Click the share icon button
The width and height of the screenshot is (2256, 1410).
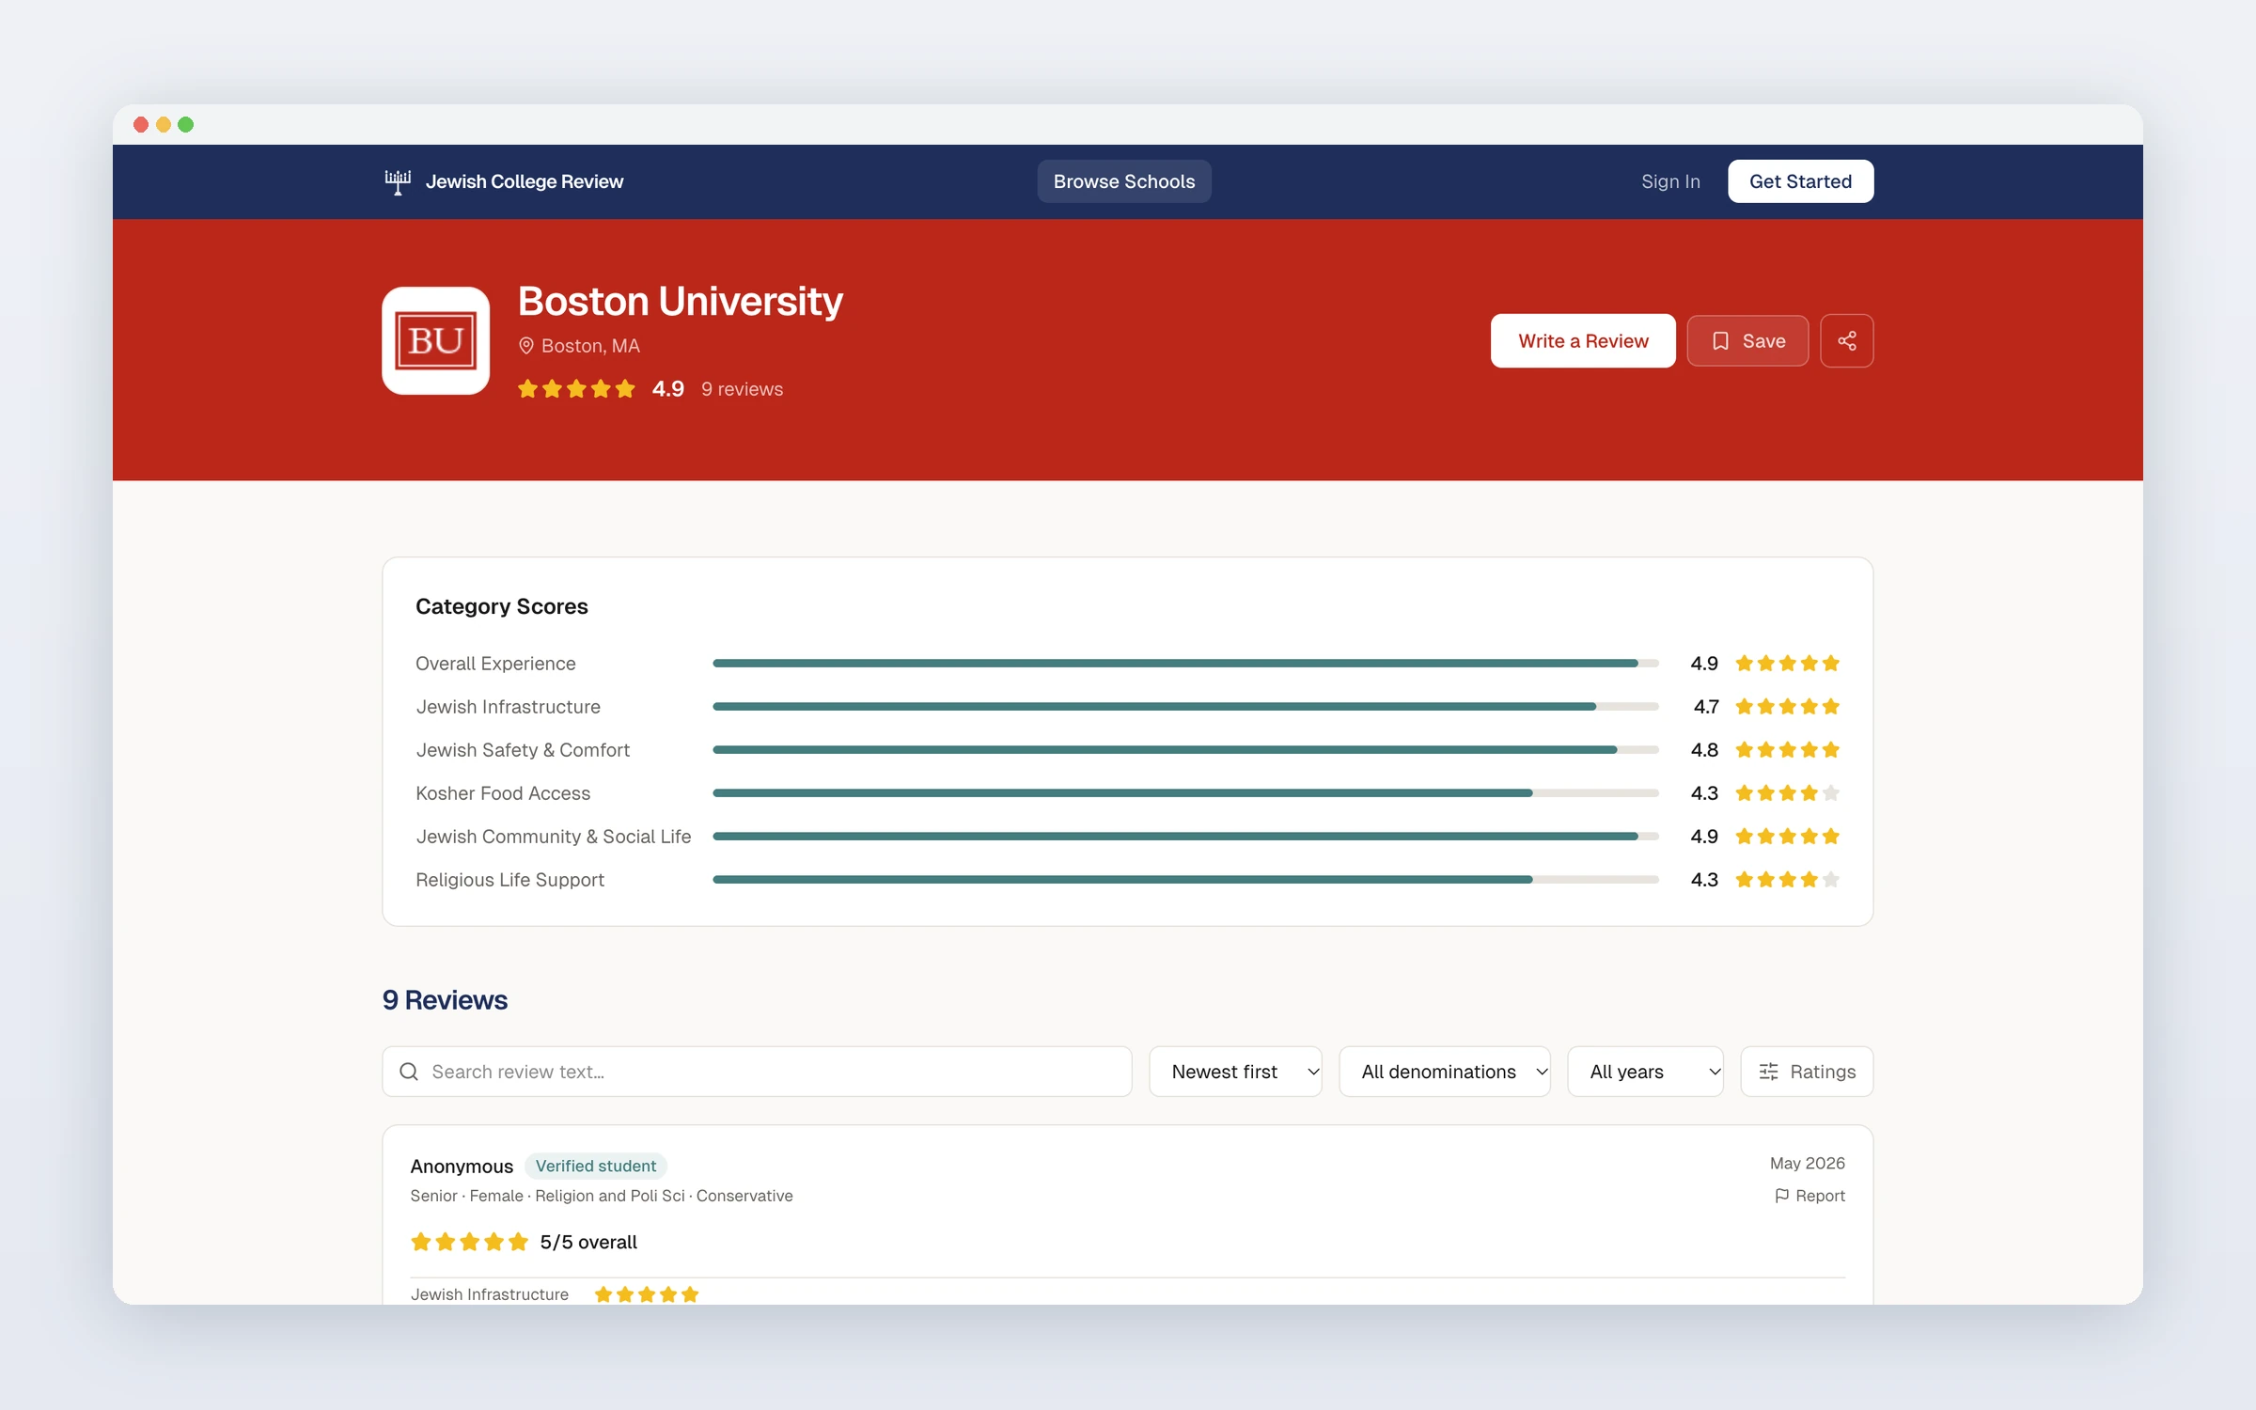pyautogui.click(x=1846, y=340)
